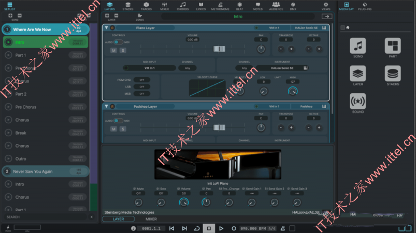Click the Media Bay home icon
This screenshot has height=233, width=416.
click(348, 27)
